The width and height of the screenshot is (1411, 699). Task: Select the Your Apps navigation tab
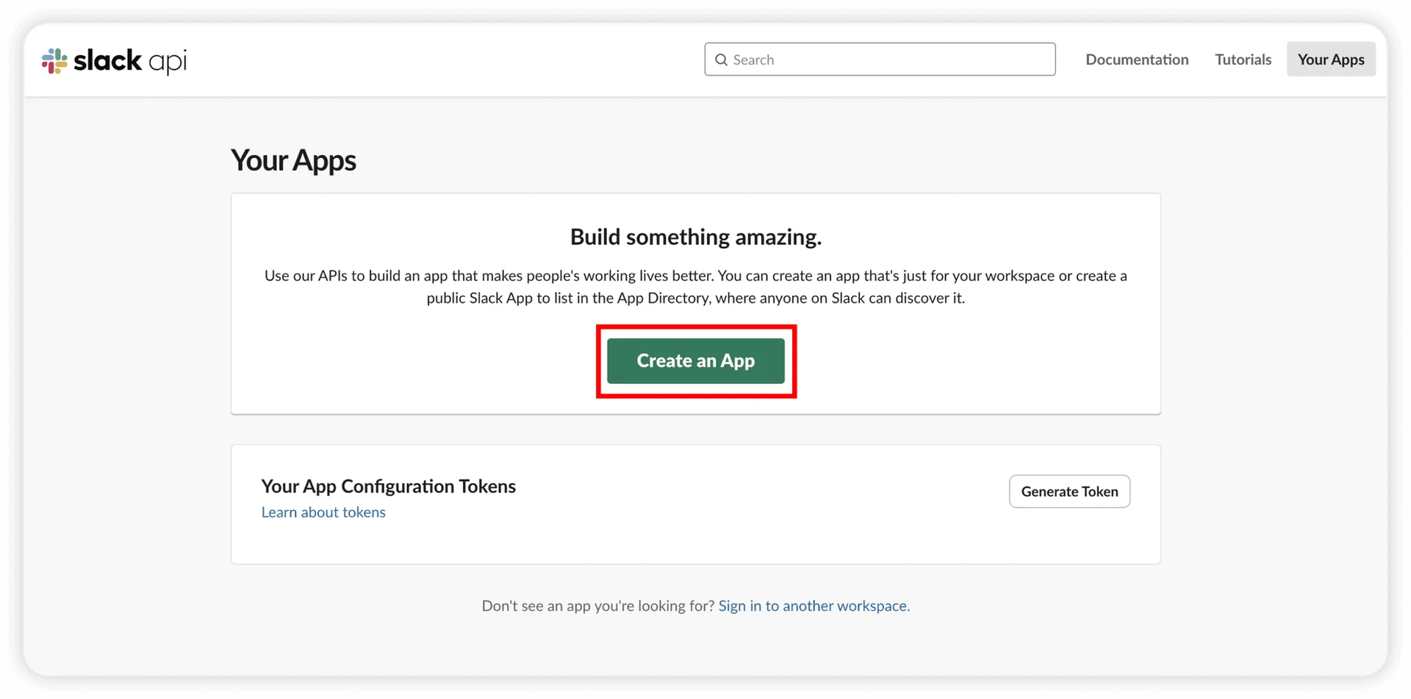tap(1331, 60)
